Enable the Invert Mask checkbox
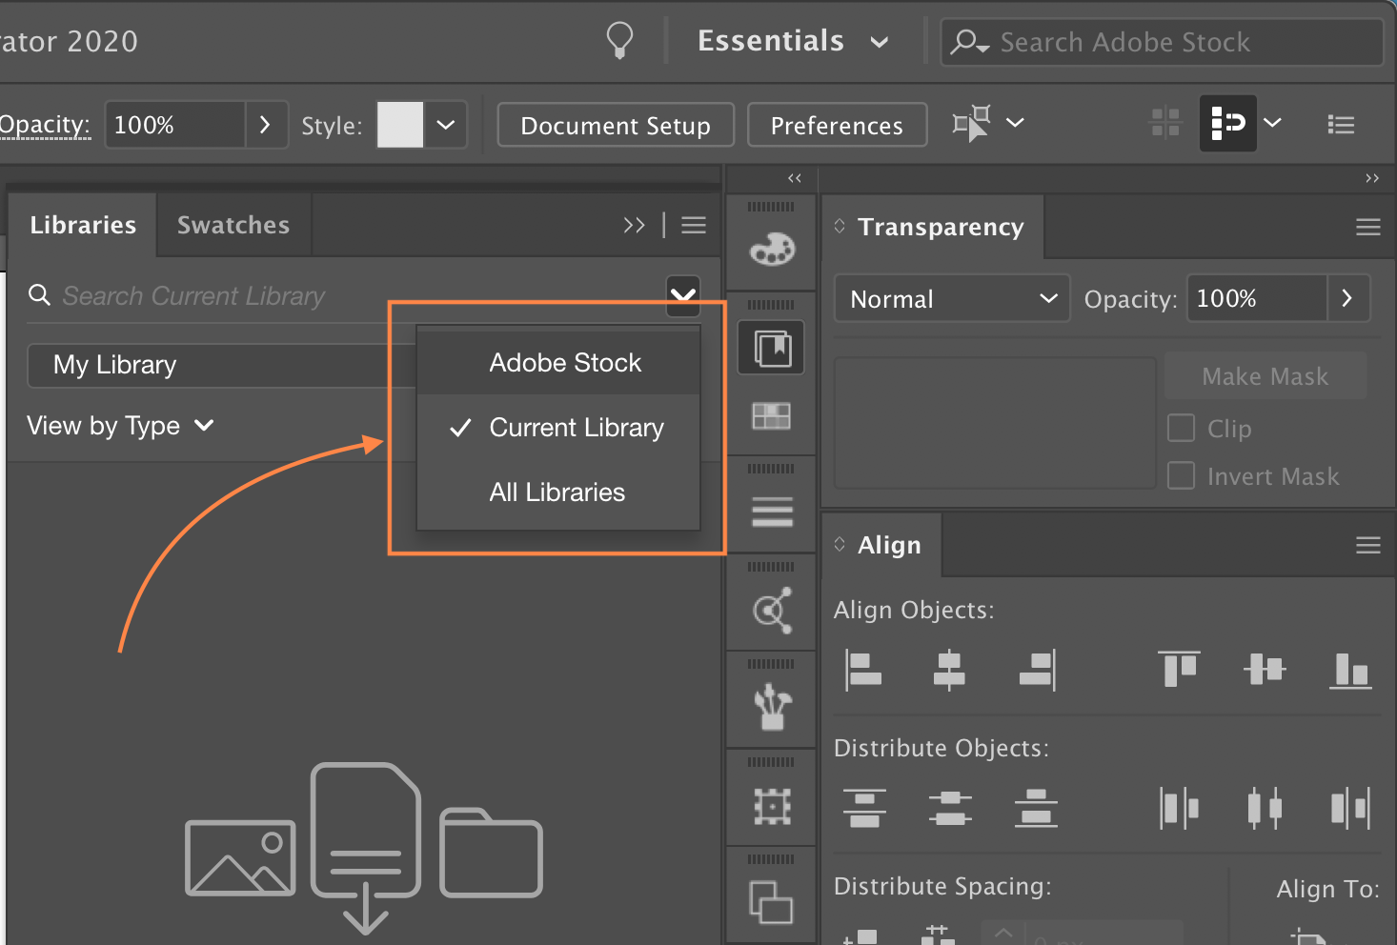Screen dimensions: 1397x945 click(1181, 475)
